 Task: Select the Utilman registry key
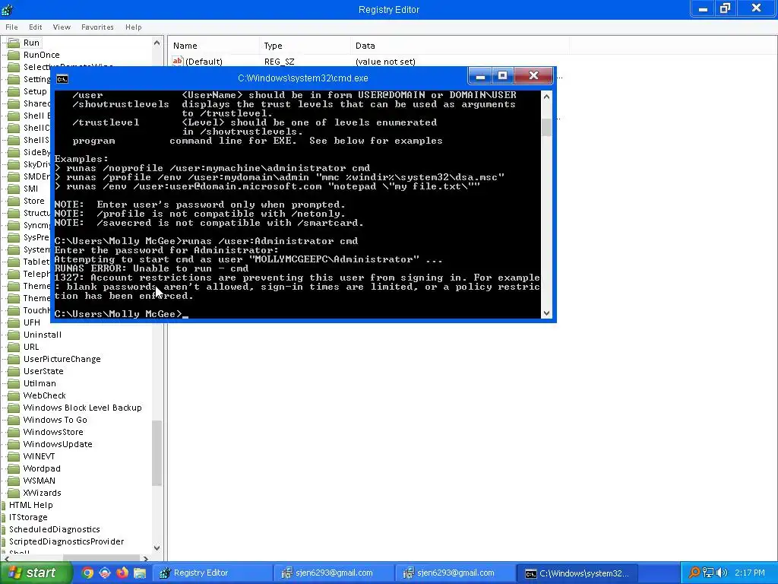coord(40,383)
